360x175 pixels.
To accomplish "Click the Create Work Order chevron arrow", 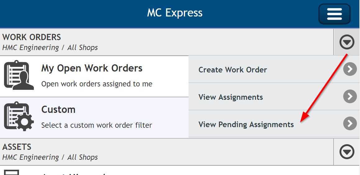I will coord(350,69).
